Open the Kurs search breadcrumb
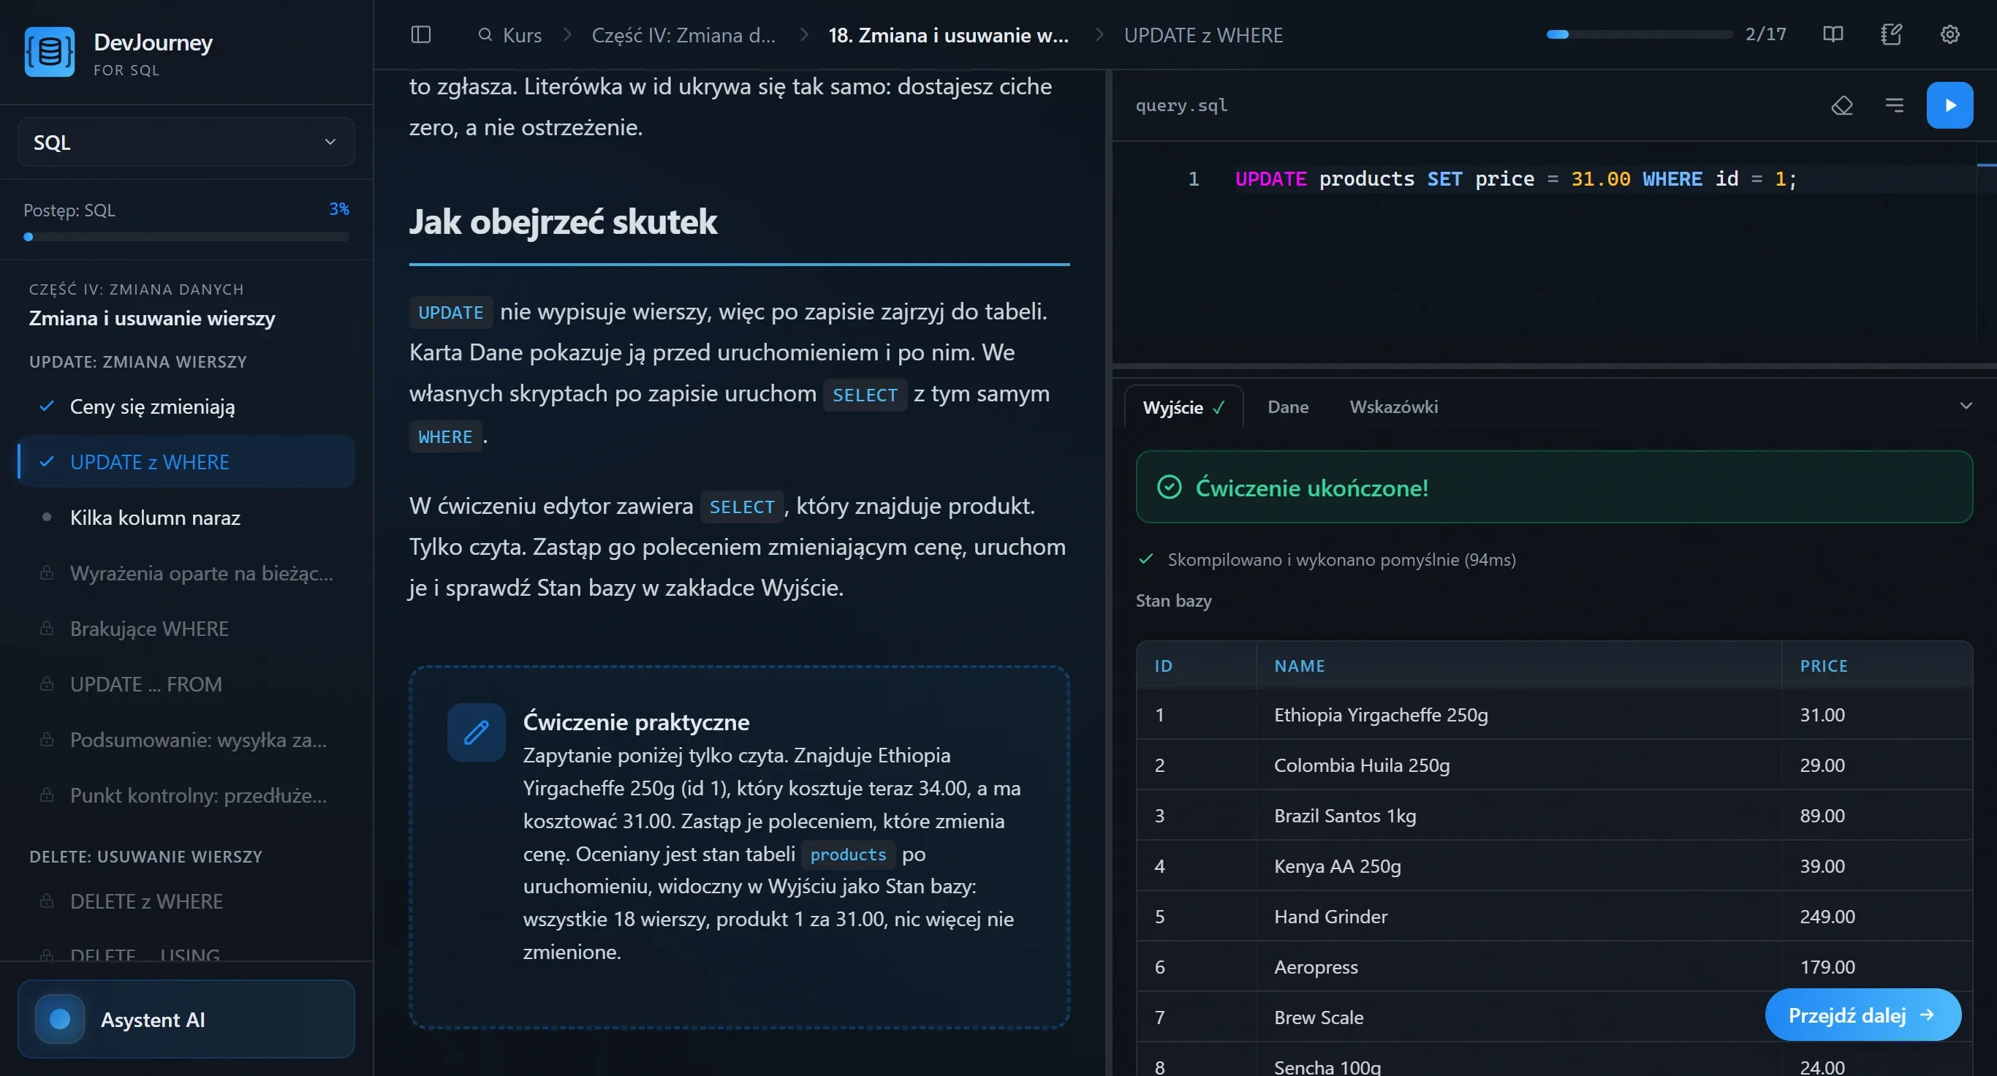The height and width of the screenshot is (1076, 1997). pos(510,35)
